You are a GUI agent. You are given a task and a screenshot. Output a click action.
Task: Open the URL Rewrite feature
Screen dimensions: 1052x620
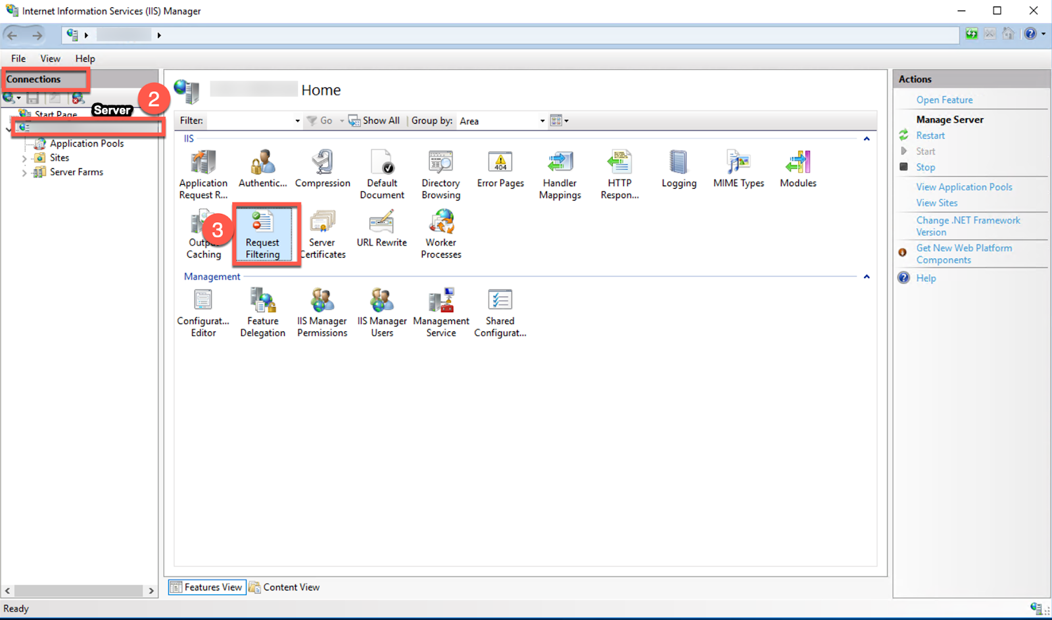pyautogui.click(x=381, y=228)
